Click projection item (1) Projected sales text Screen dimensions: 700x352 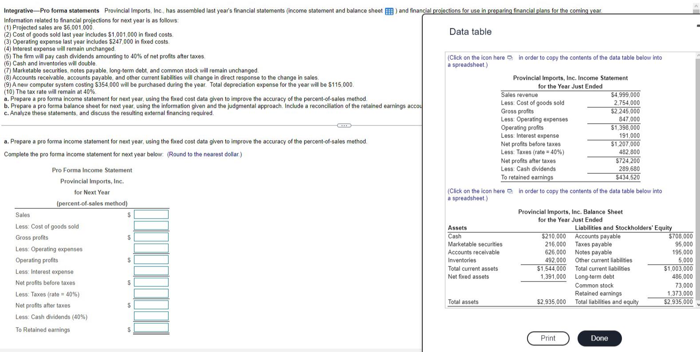49,27
